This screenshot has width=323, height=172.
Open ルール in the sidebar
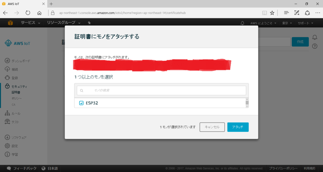pos(13,113)
